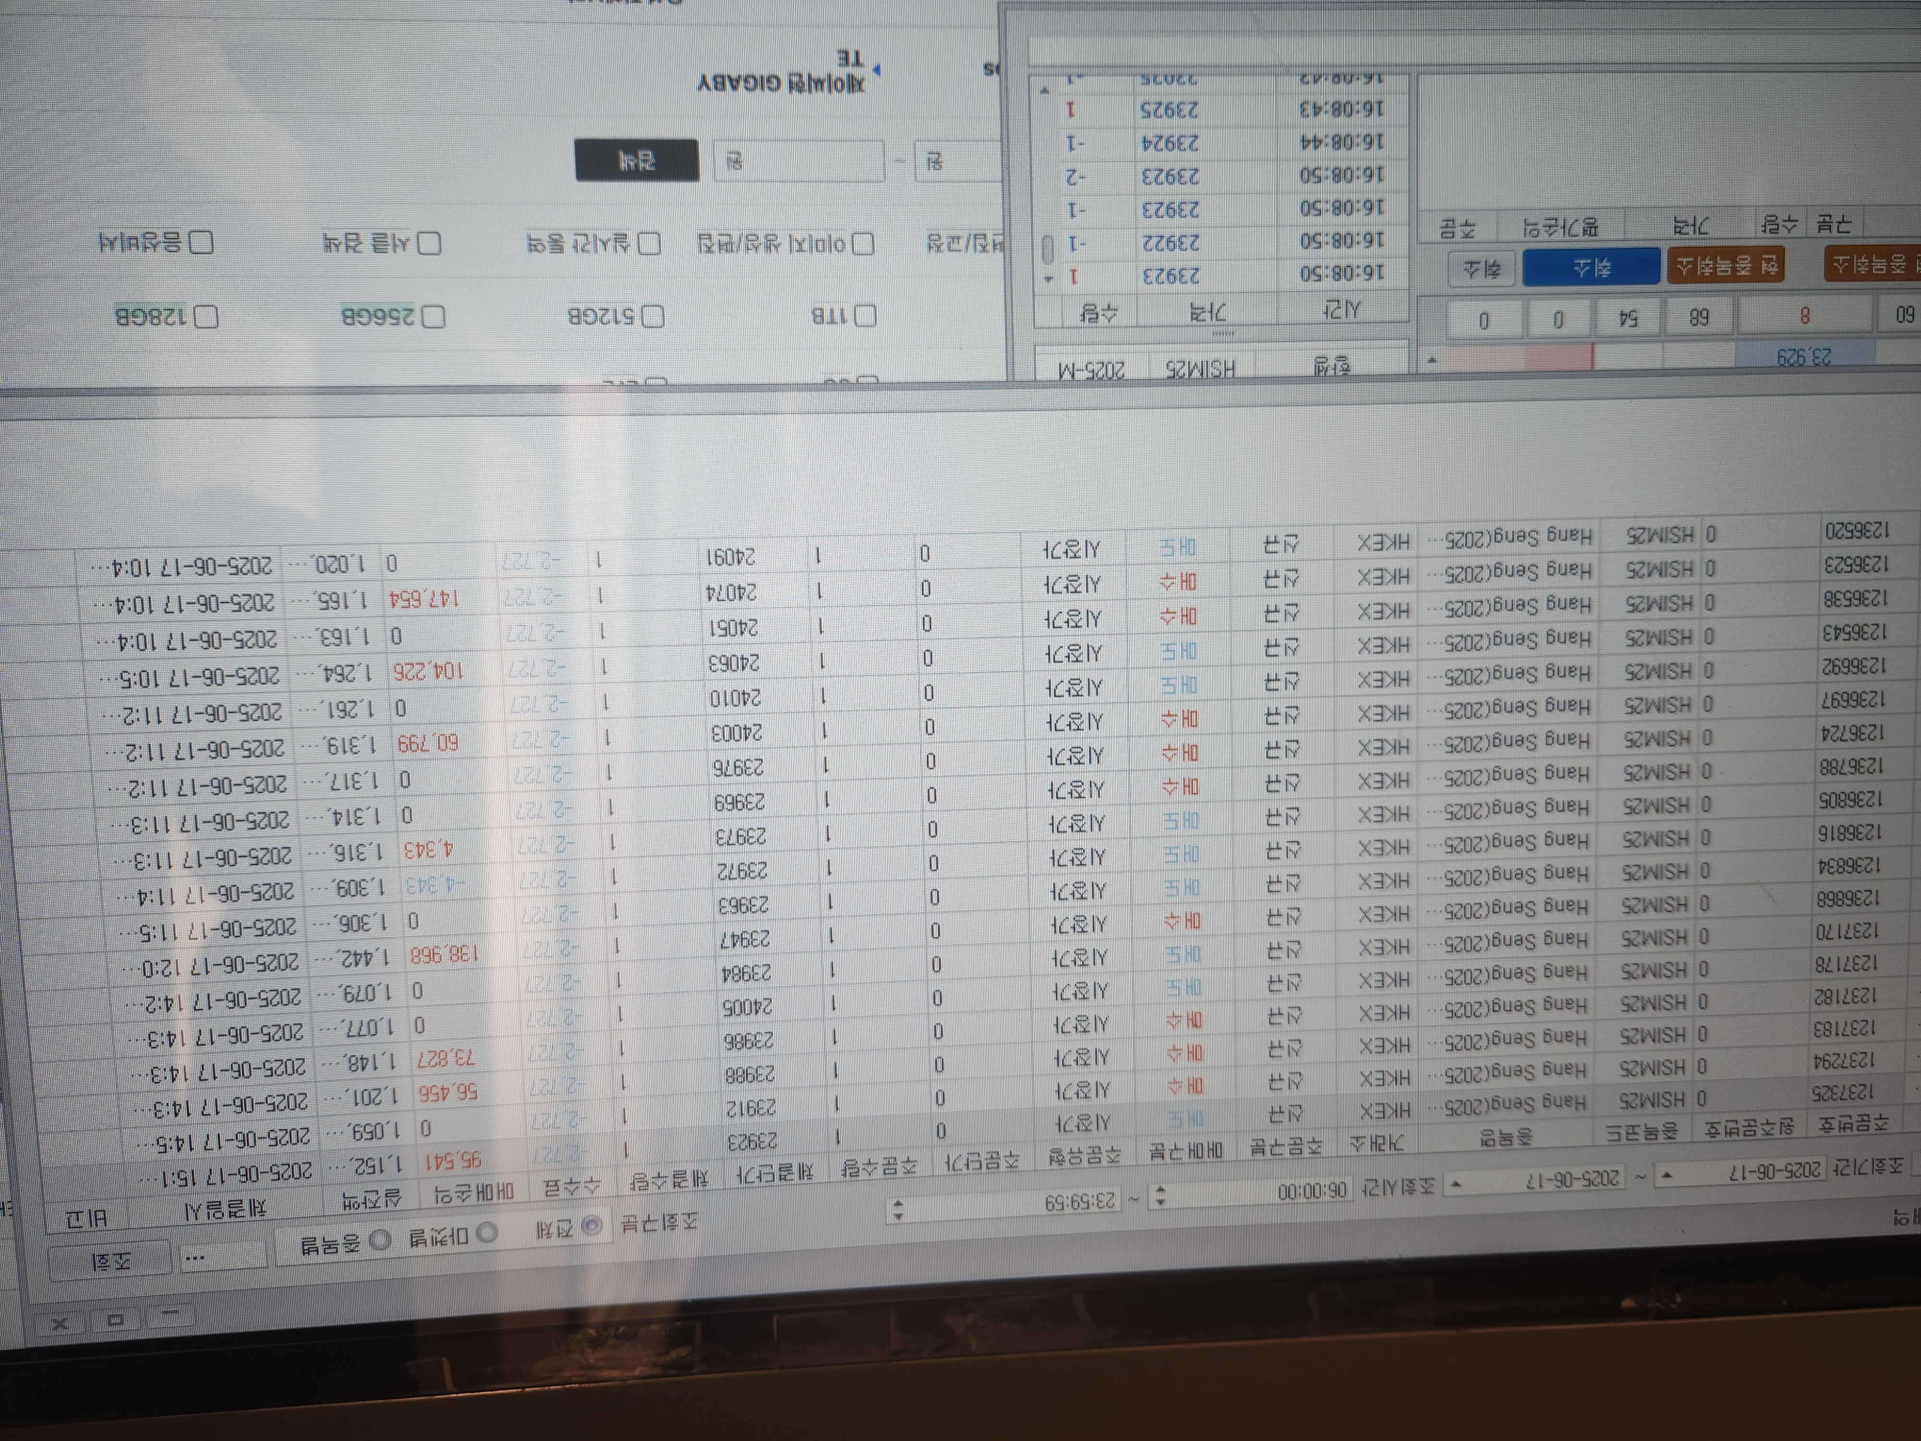The height and width of the screenshot is (1441, 1921).
Task: Tick the 256GB capacity checkbox
Action: (x=434, y=316)
